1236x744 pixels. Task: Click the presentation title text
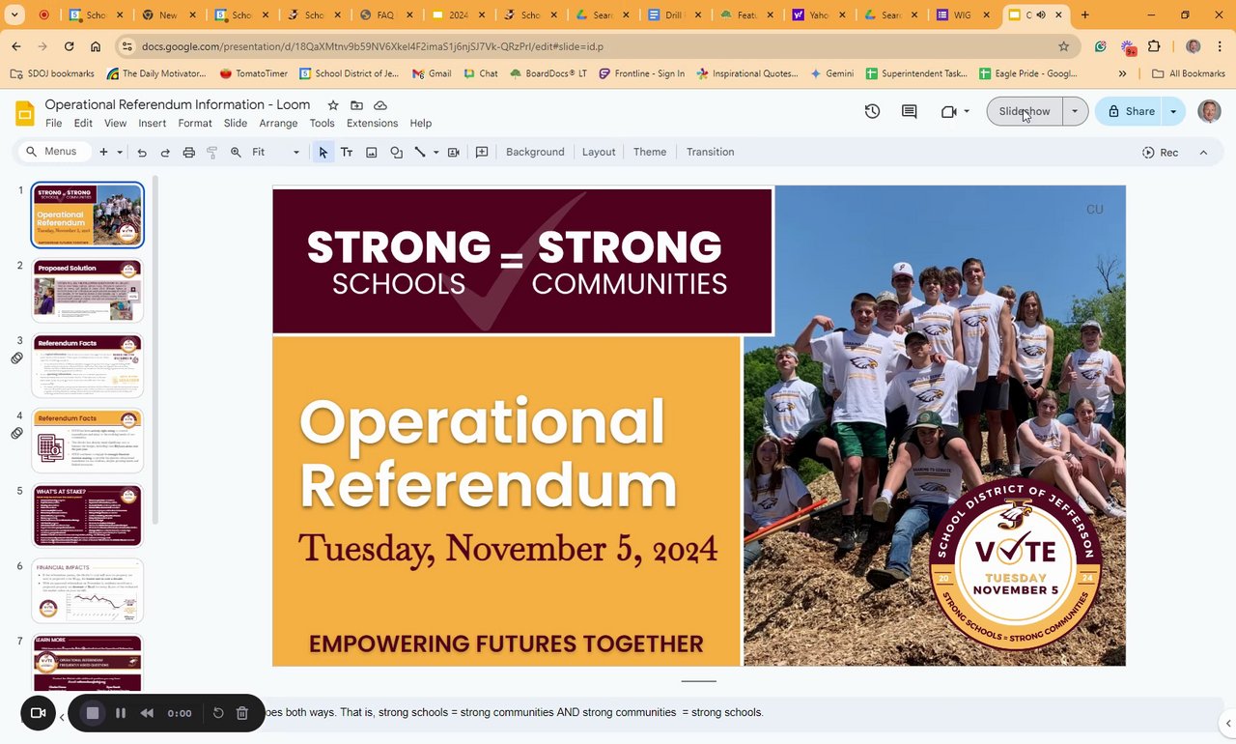point(178,104)
